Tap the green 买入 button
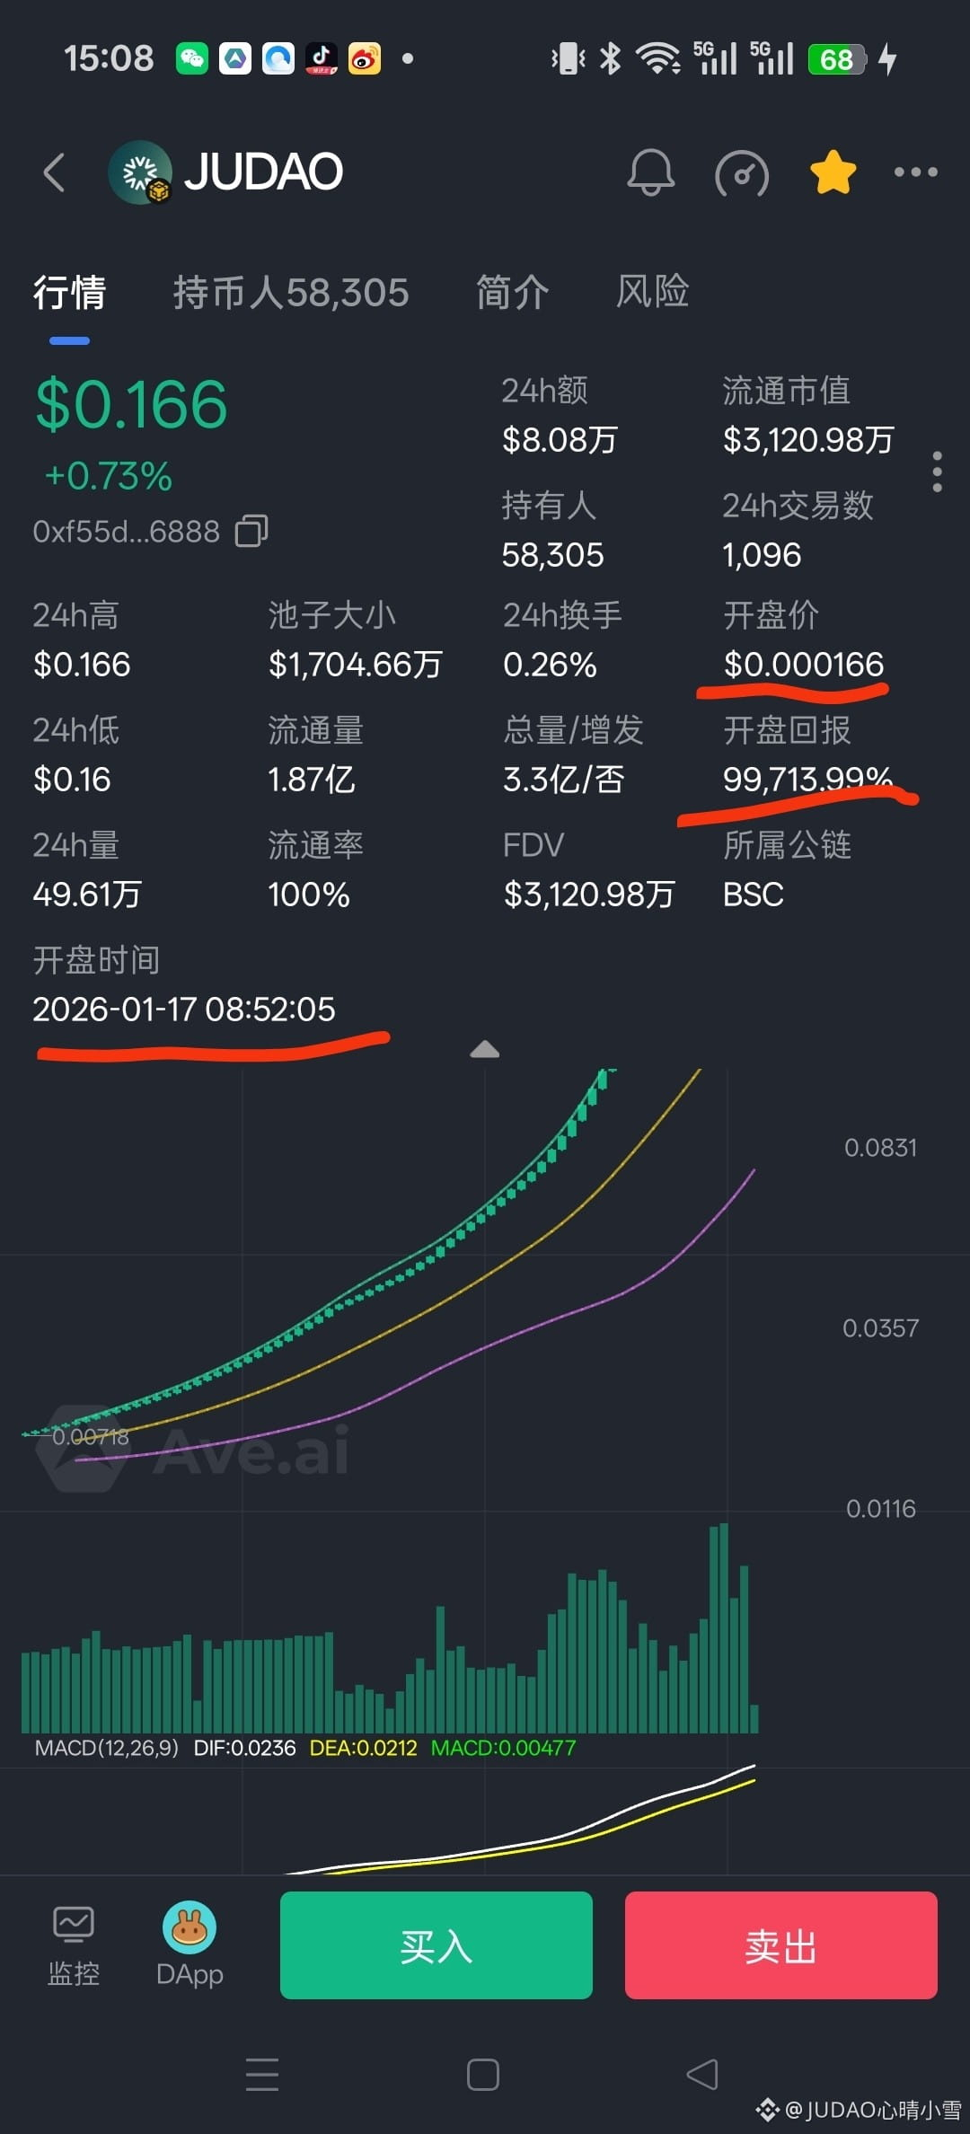The width and height of the screenshot is (970, 2134). [x=436, y=1944]
